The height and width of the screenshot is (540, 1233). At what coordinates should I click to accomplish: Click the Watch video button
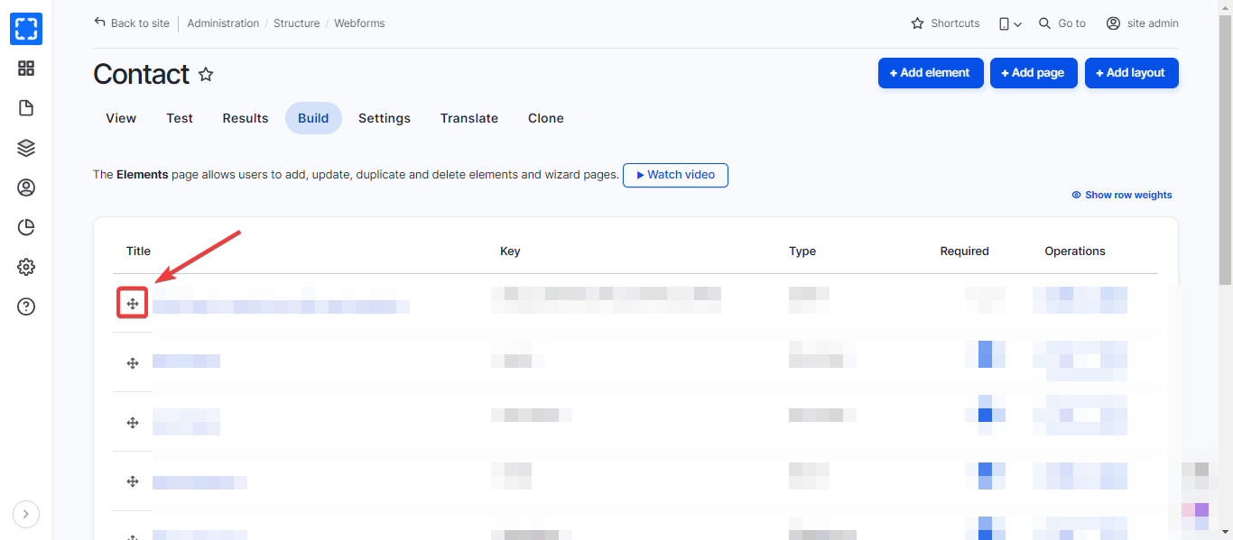click(x=675, y=175)
